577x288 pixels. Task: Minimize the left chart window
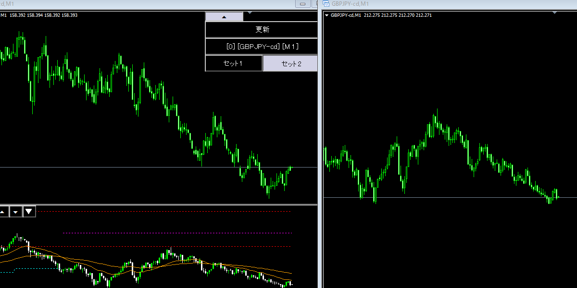[x=303, y=4]
